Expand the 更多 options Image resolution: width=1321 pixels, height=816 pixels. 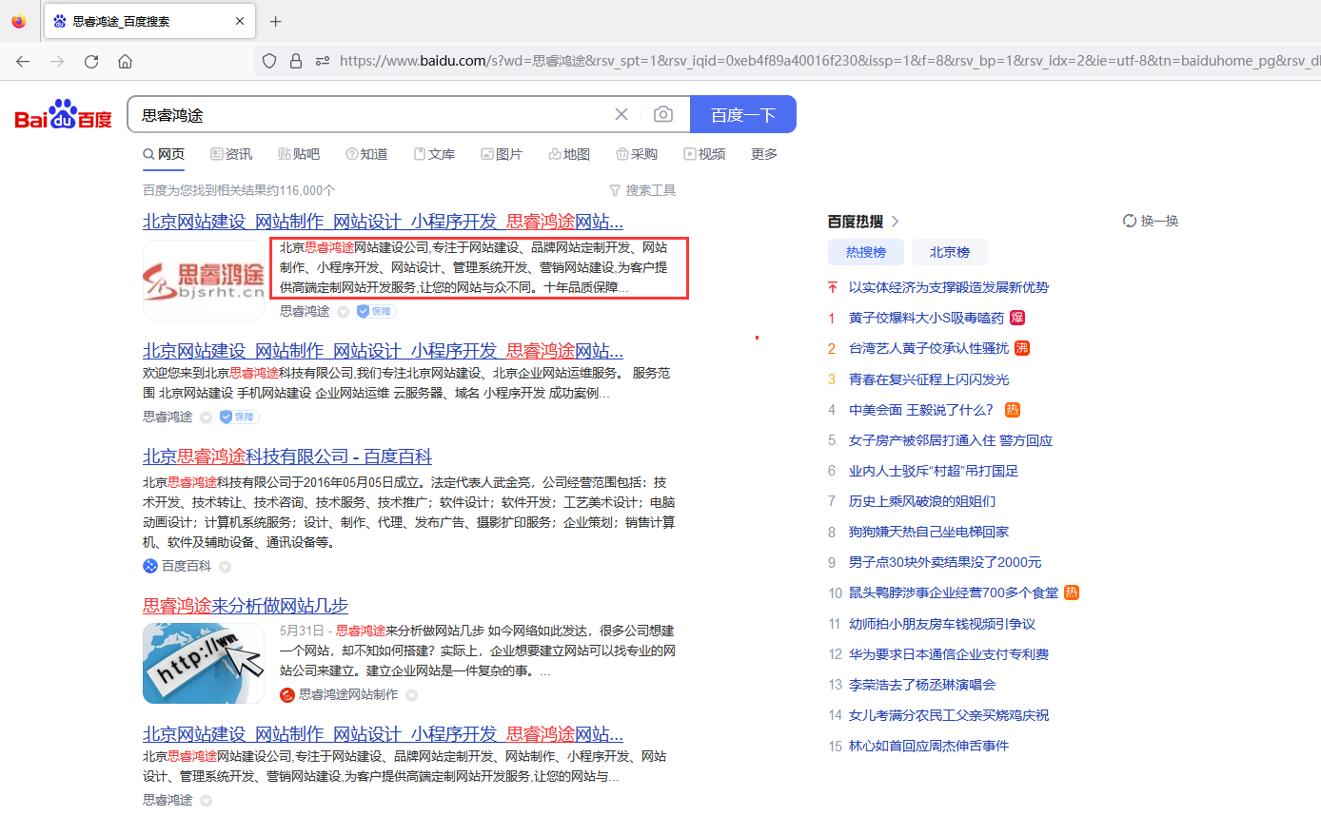763,153
